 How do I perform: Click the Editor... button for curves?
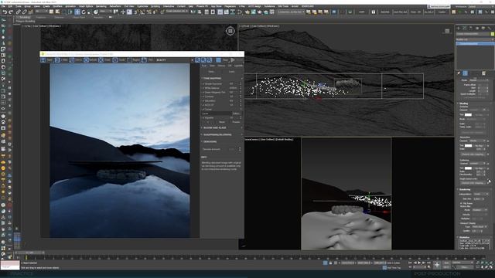point(236,114)
